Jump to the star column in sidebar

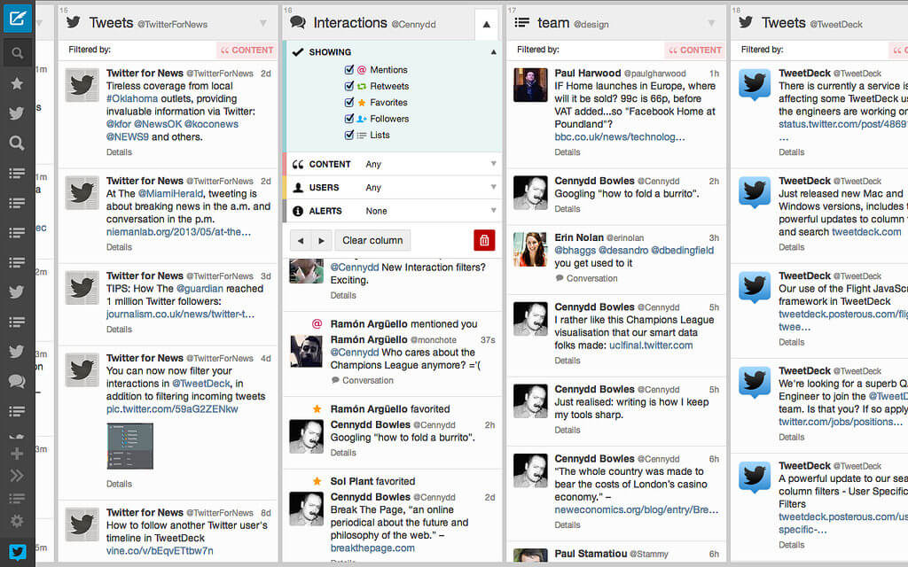coord(17,83)
